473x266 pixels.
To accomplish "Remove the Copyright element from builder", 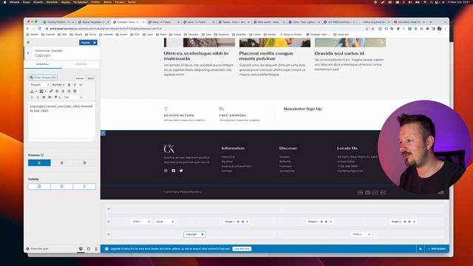I will click(x=203, y=234).
